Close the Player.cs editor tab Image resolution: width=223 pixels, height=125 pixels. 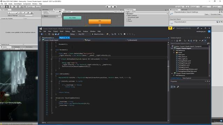click(69, 38)
